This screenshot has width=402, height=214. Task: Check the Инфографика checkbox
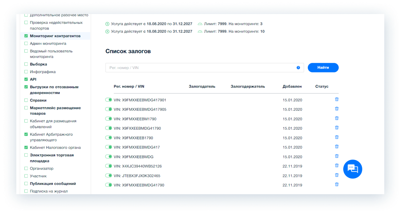pyautogui.click(x=26, y=72)
